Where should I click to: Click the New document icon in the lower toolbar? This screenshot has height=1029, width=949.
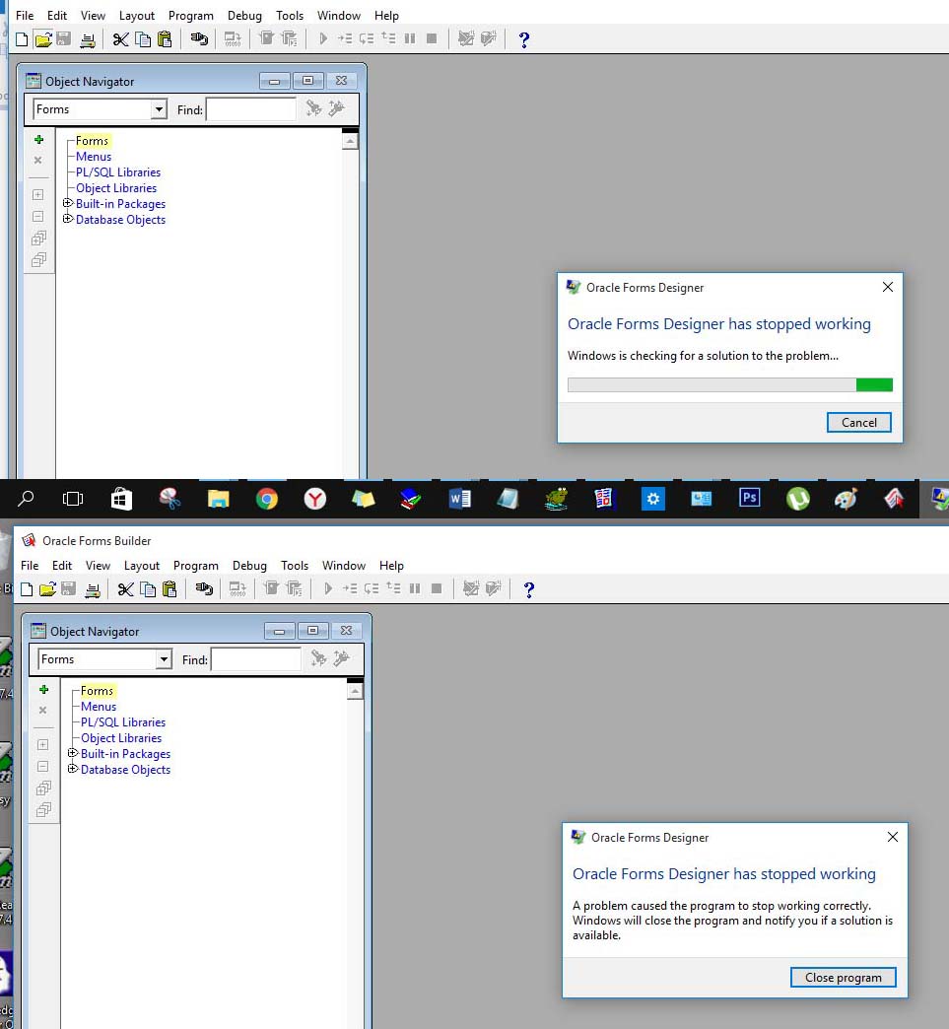click(27, 589)
